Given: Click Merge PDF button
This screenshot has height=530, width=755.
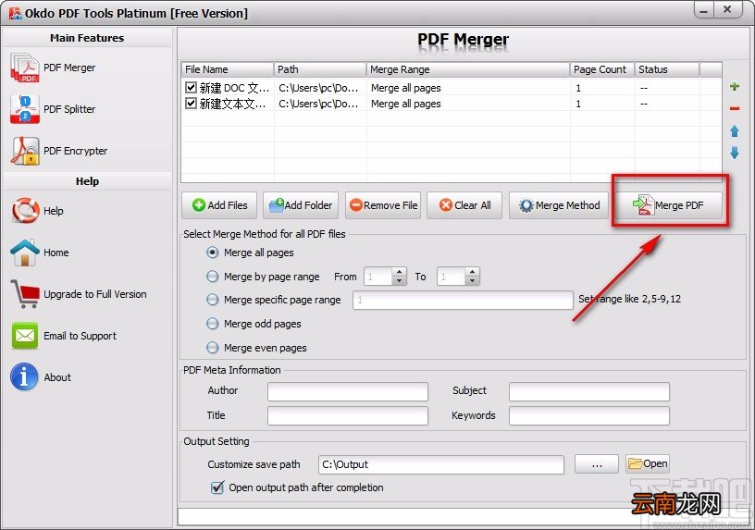Looking at the screenshot, I should coord(669,205).
